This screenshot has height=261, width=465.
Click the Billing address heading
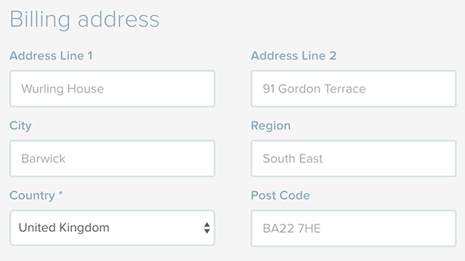pos(84,20)
